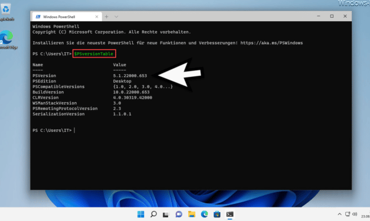Click the PSRemotingProtocolVersion row name
This screenshot has height=221, width=370.
[65, 108]
